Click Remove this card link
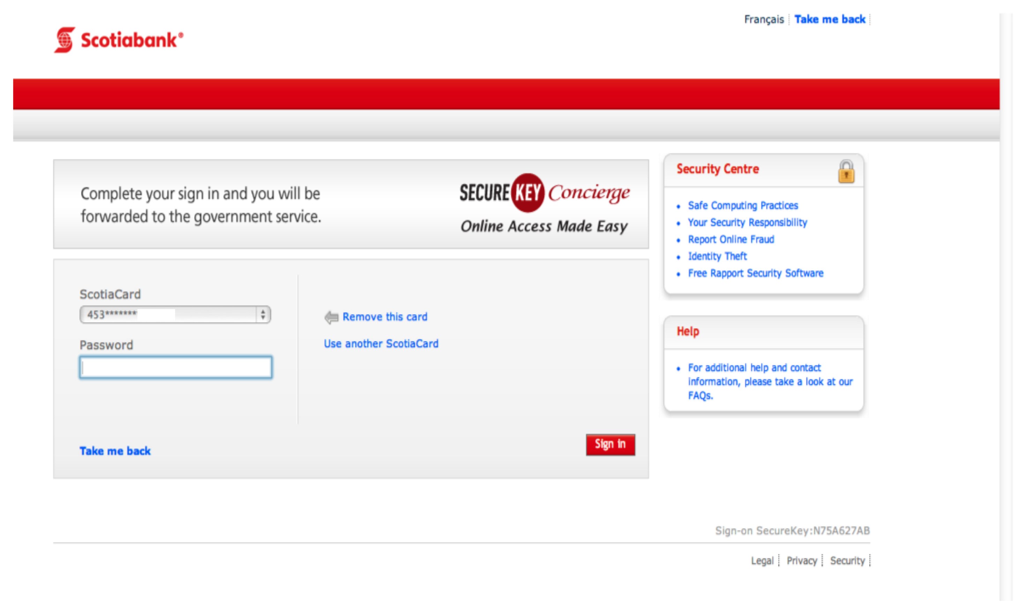This screenshot has width=1026, height=614. 384,317
